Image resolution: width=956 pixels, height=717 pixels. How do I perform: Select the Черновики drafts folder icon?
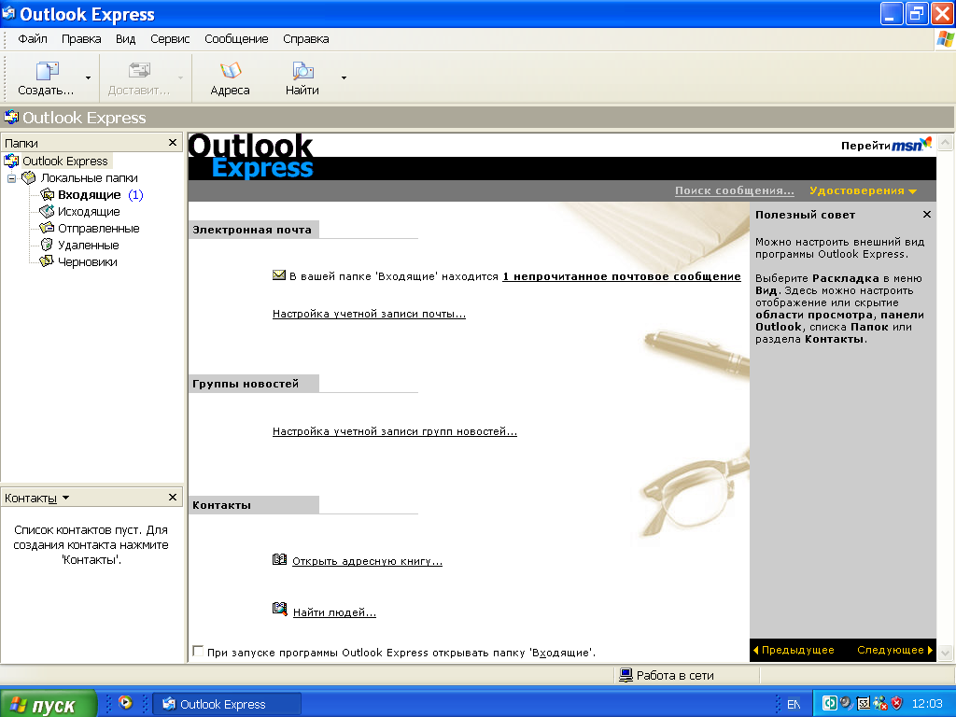[47, 261]
